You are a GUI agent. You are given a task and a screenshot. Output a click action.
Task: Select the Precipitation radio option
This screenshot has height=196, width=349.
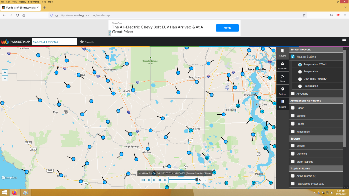point(300,86)
